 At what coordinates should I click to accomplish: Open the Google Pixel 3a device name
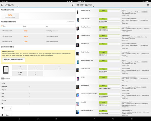point(85,52)
